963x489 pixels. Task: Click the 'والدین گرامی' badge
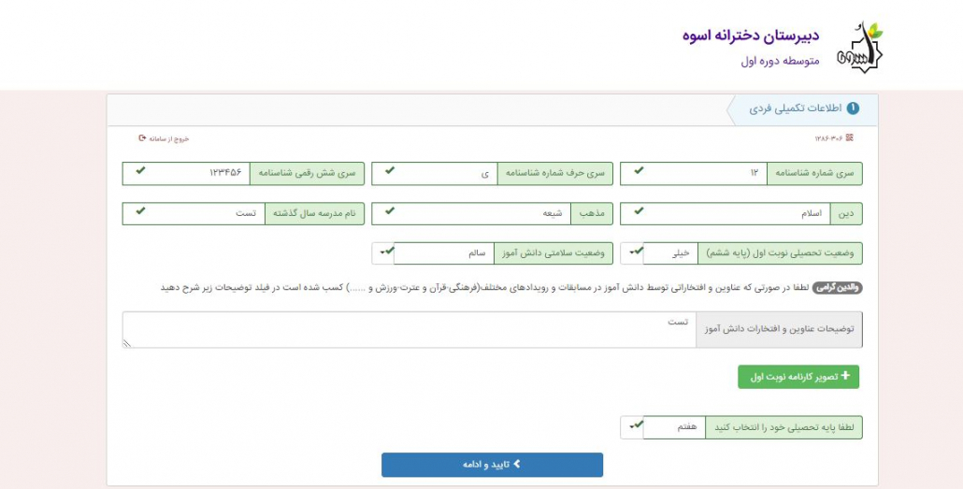pyautogui.click(x=837, y=287)
